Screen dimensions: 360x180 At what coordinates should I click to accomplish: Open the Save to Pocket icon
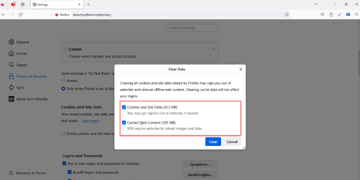(x=322, y=14)
